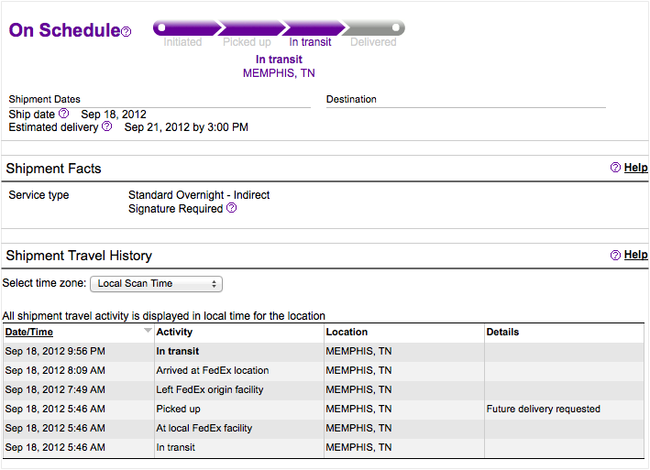
Task: Click the Future delivery requested detail
Action: (543, 410)
